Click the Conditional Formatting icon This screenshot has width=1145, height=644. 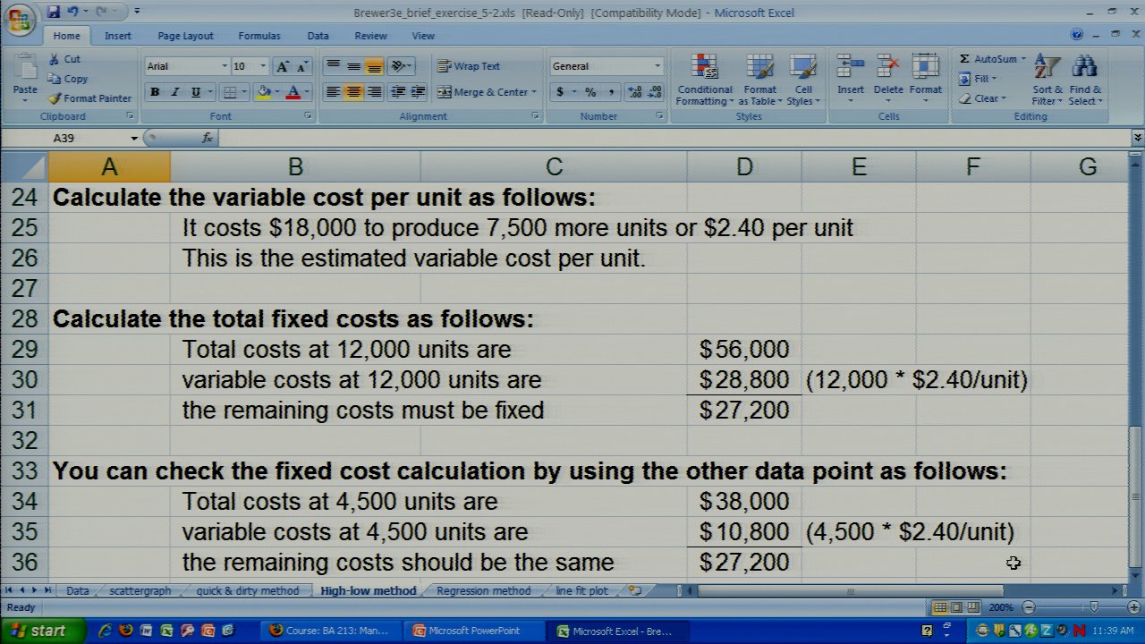[705, 68]
